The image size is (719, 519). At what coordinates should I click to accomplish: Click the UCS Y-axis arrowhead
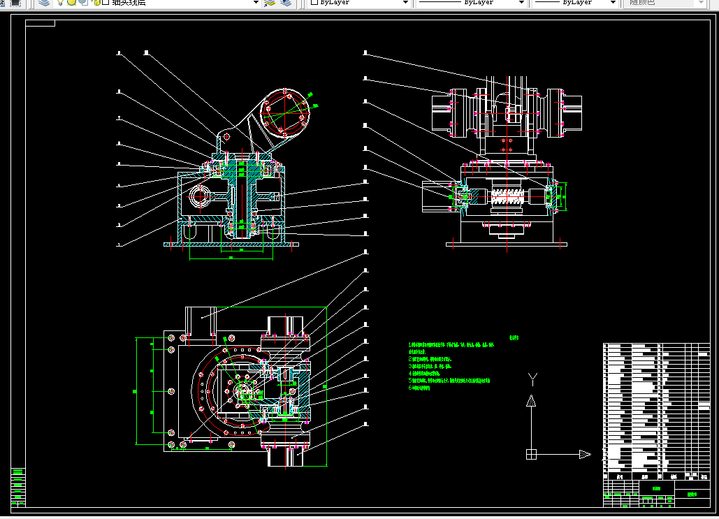531,401
